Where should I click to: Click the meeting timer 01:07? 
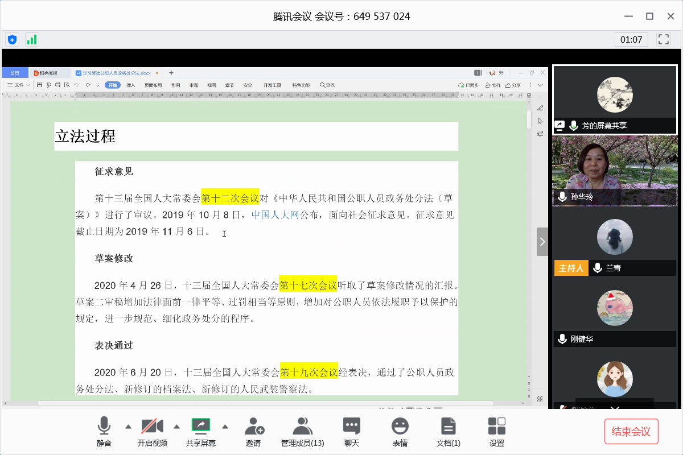[x=631, y=39]
